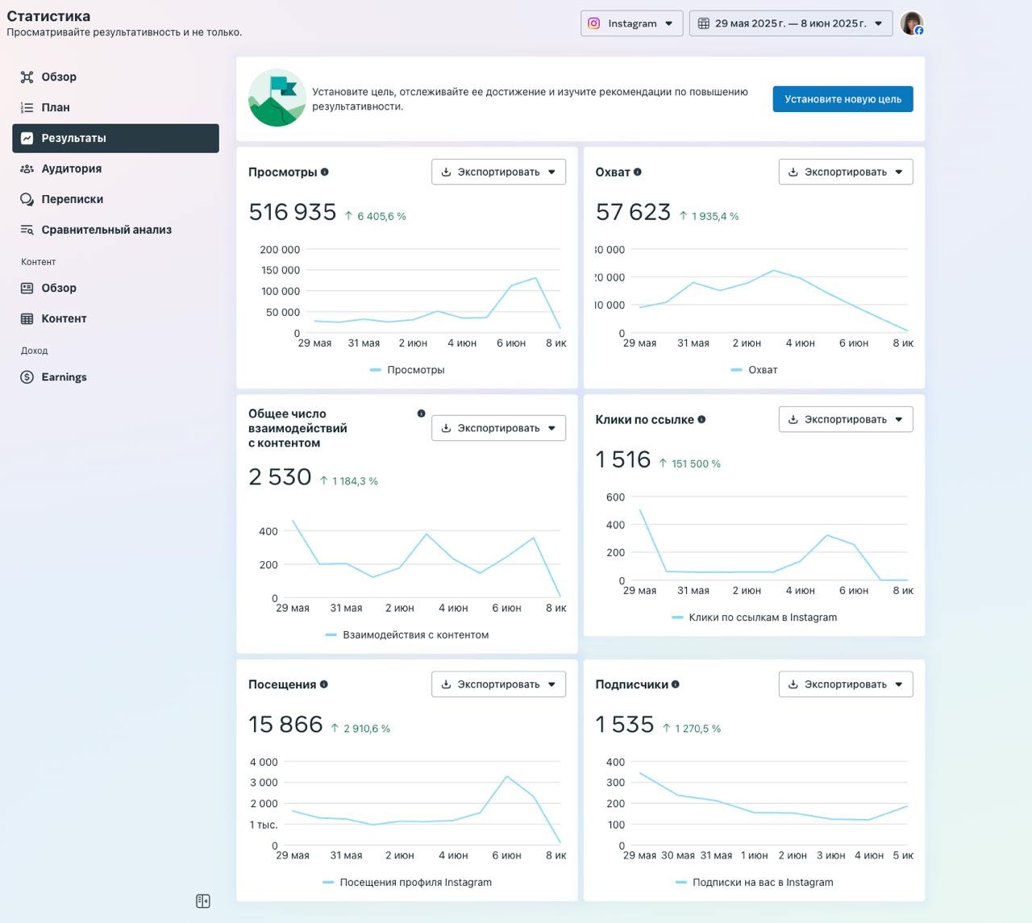The image size is (1032, 923).
Task: Toggle the Охват legend series
Action: (754, 370)
